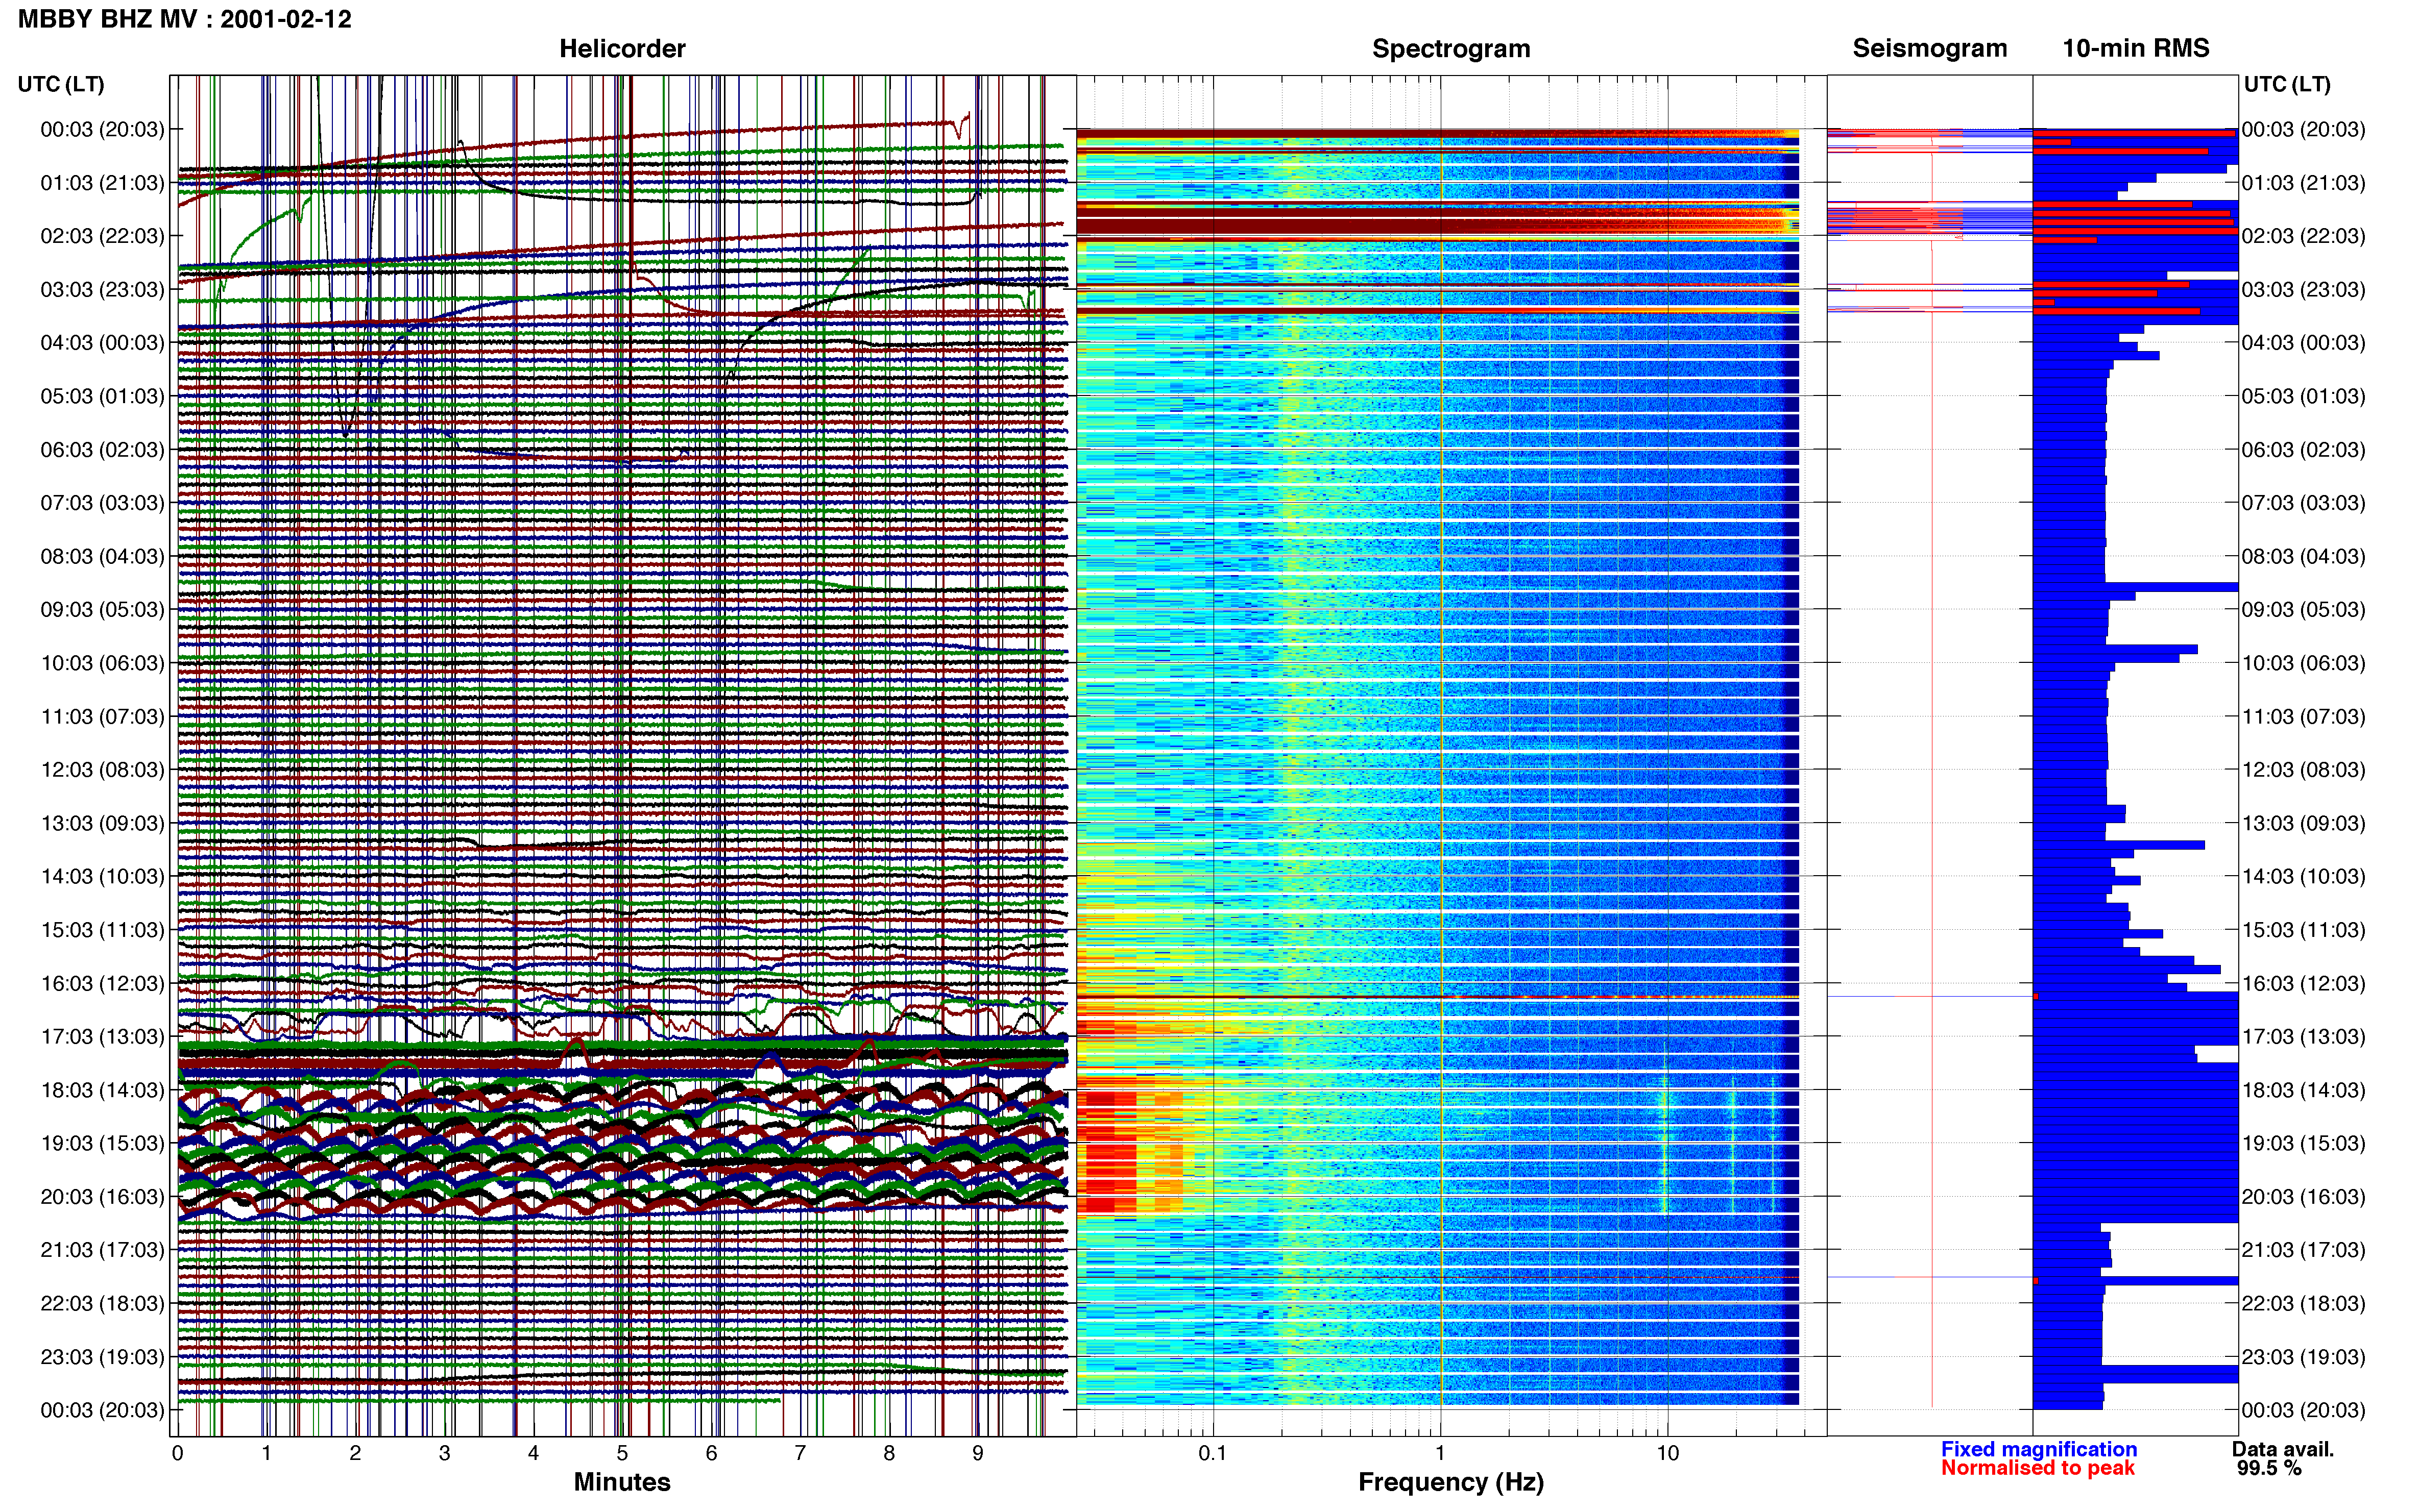Click the left time label '19:03 (15:03)'
The height and width of the screenshot is (1512, 2420).
click(102, 1143)
